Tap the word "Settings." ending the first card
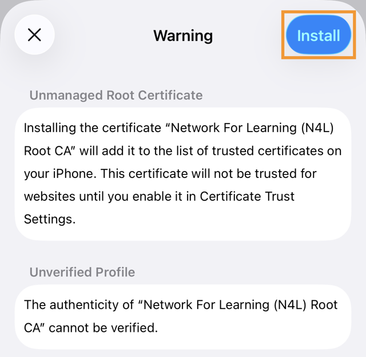 [x=50, y=220]
